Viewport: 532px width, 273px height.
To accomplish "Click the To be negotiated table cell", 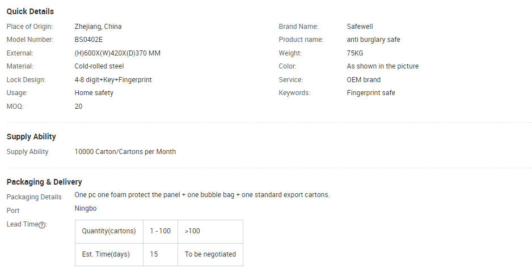I will coord(210,254).
